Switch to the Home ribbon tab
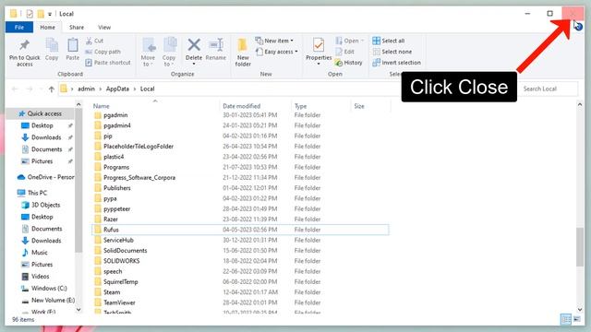591x332 pixels. [x=47, y=27]
